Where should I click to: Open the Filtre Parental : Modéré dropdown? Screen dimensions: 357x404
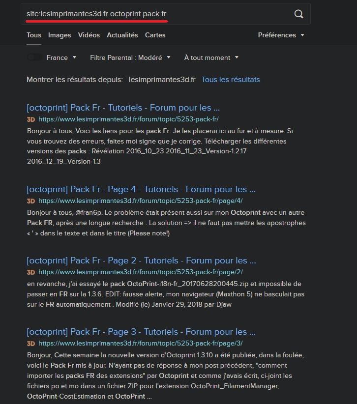pos(130,58)
